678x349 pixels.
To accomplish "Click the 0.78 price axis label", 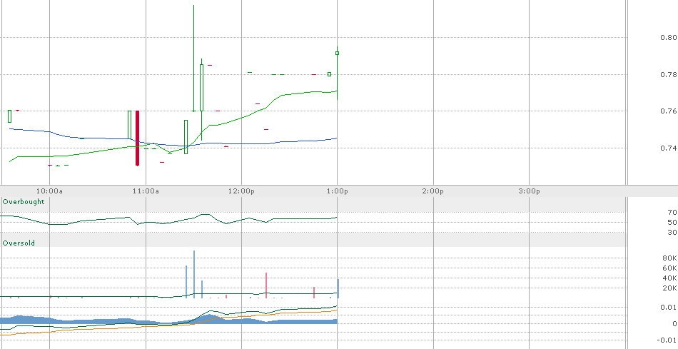I will pos(668,75).
